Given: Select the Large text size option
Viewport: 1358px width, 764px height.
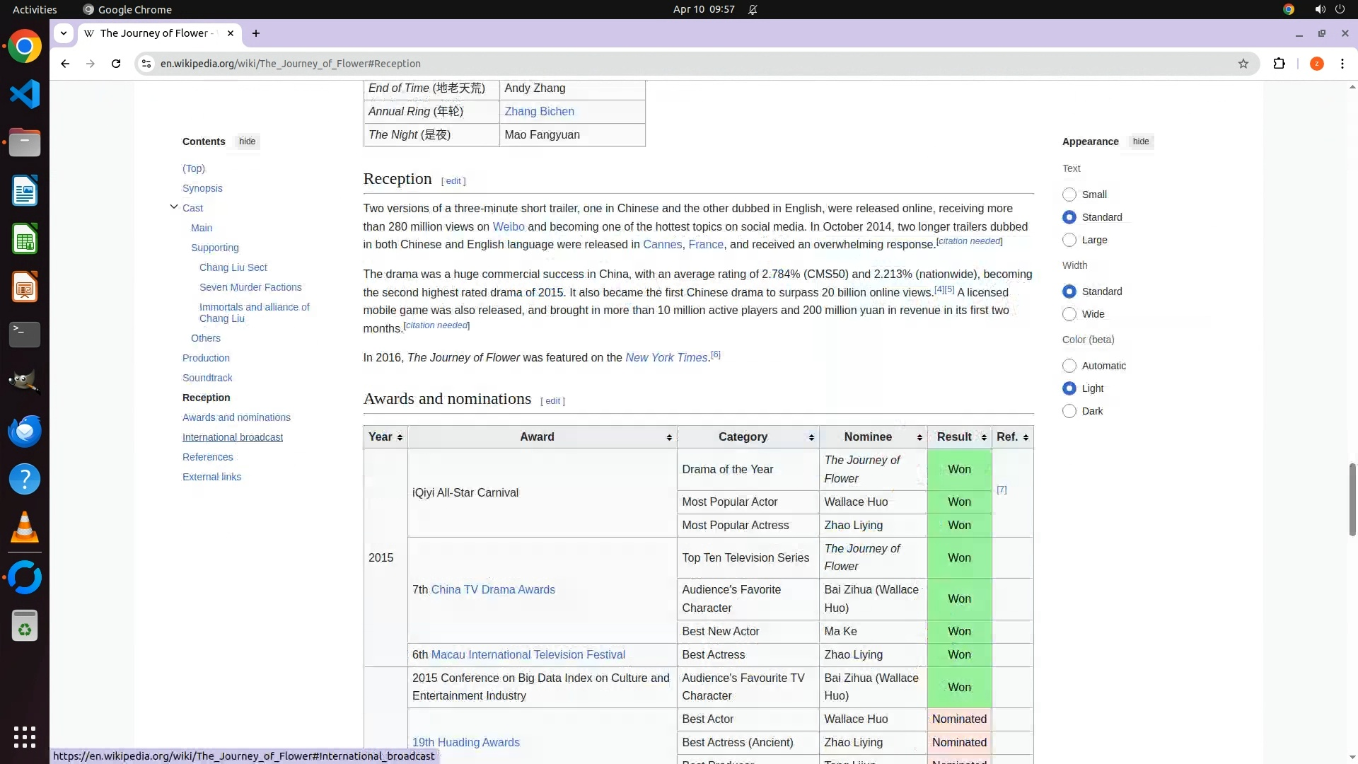Looking at the screenshot, I should tap(1069, 241).
